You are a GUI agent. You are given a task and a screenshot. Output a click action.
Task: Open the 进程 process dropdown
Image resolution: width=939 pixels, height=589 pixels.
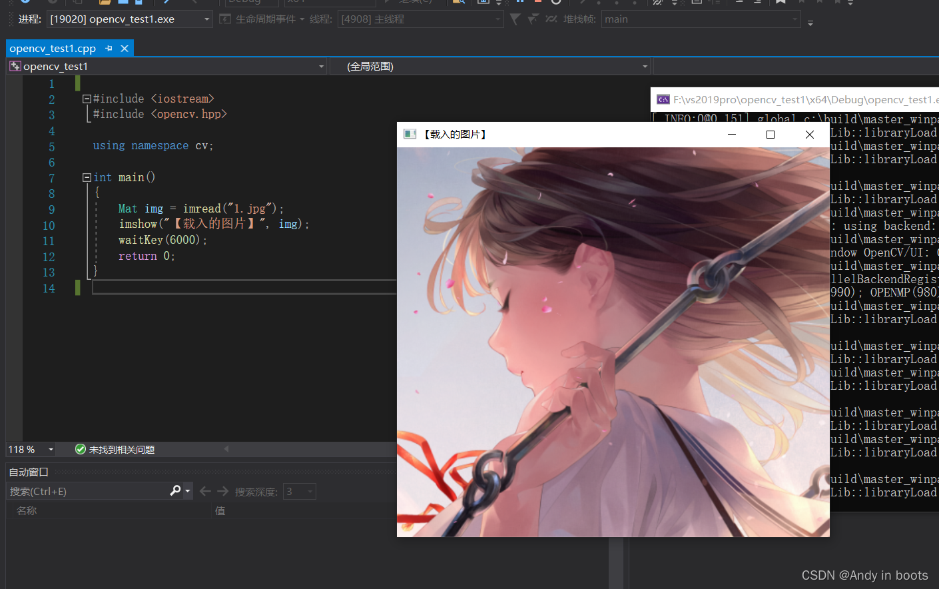(x=206, y=19)
